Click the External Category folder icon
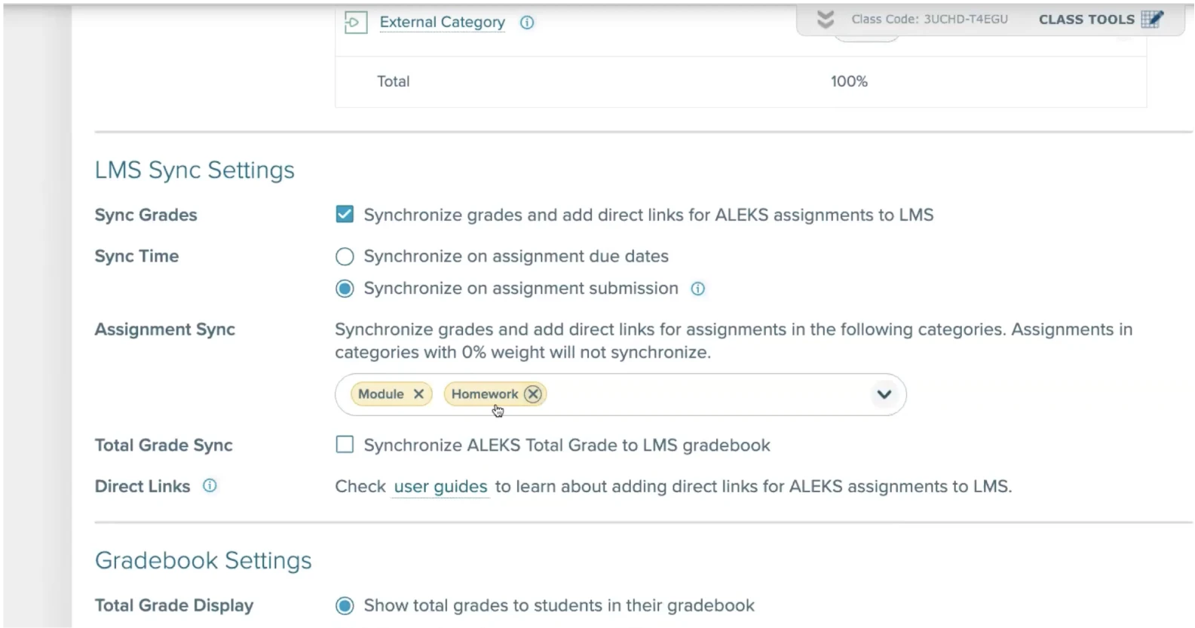1195x628 pixels. 355,23
